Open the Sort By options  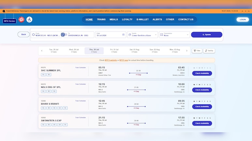click(x=209, y=51)
